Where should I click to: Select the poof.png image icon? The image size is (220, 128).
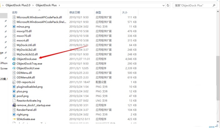point(14,96)
